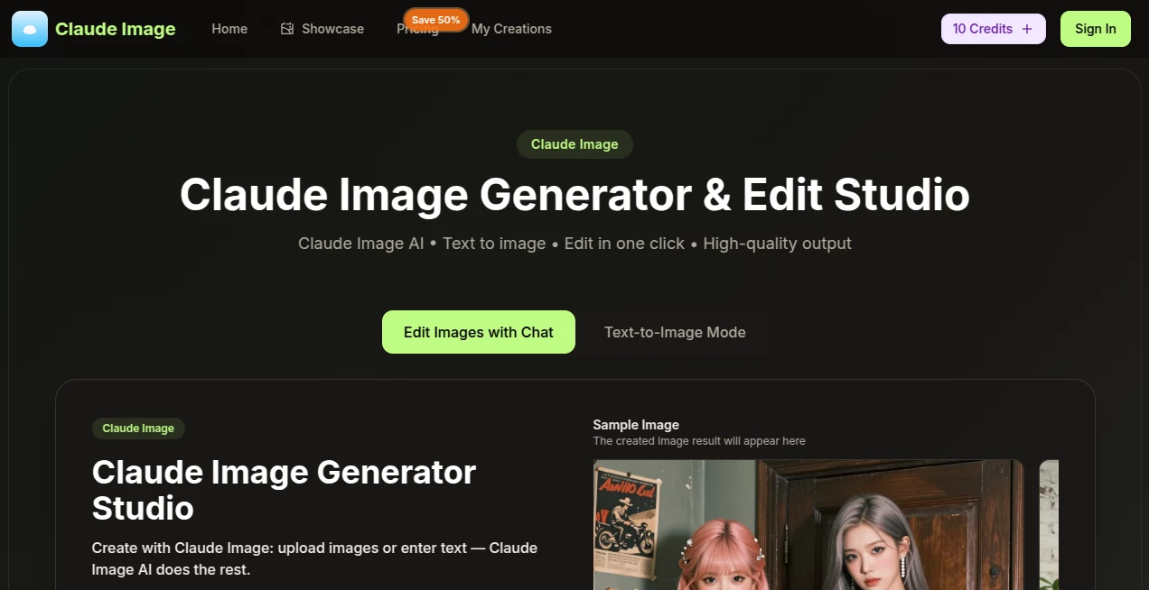This screenshot has width=1149, height=590.
Task: Click the 10 Credits button
Action: (982, 28)
